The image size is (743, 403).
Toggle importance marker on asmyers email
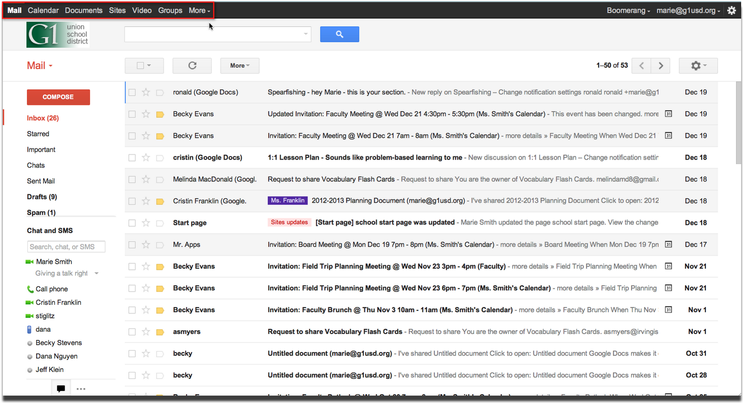coord(160,332)
